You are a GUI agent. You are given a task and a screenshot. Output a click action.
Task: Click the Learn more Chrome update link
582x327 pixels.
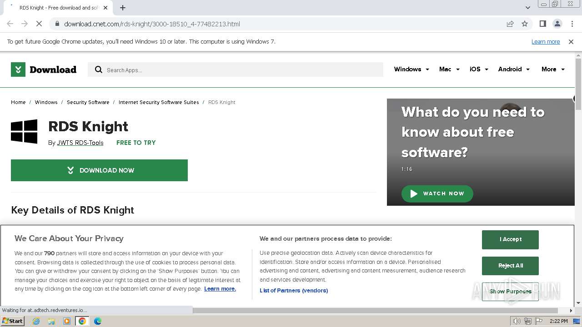pyautogui.click(x=546, y=41)
